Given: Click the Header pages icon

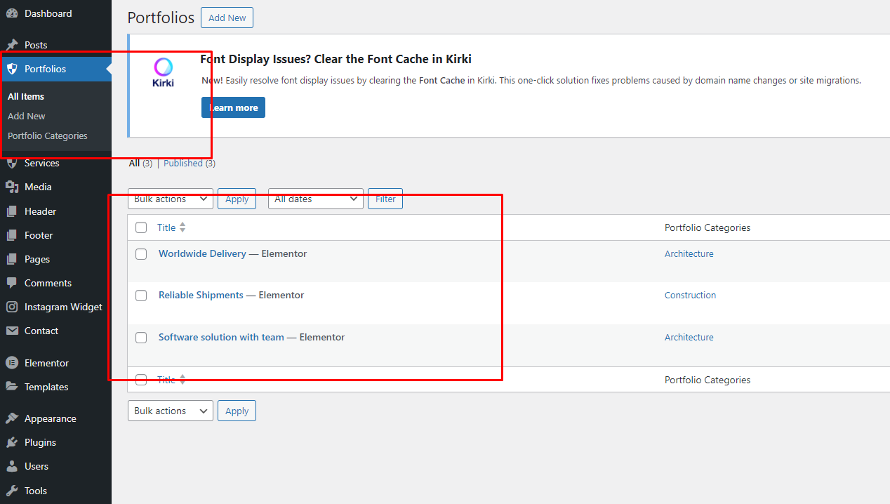Looking at the screenshot, I should (x=12, y=211).
